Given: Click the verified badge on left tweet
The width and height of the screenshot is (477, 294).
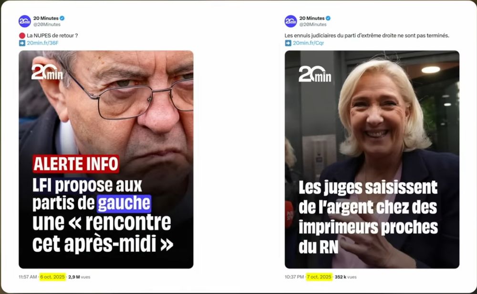Looking at the screenshot, I should [62, 18].
